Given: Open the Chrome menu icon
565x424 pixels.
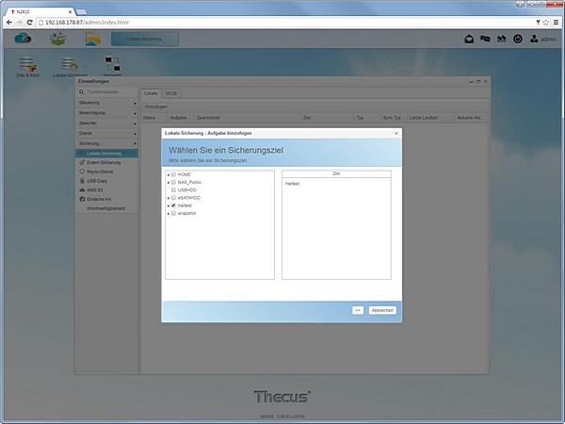Looking at the screenshot, I should pyautogui.click(x=557, y=23).
